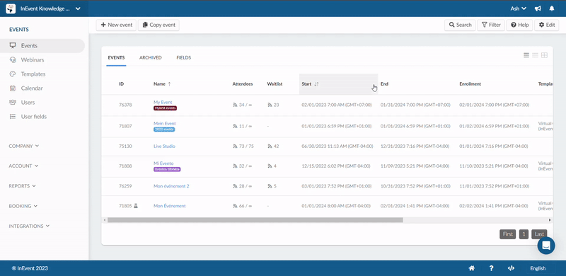Click the Help button
566x276 pixels.
click(x=519, y=25)
